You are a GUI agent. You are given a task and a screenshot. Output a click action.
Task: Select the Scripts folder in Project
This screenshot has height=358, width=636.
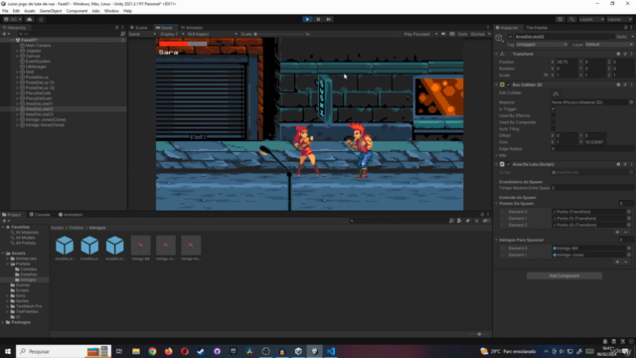click(x=22, y=290)
